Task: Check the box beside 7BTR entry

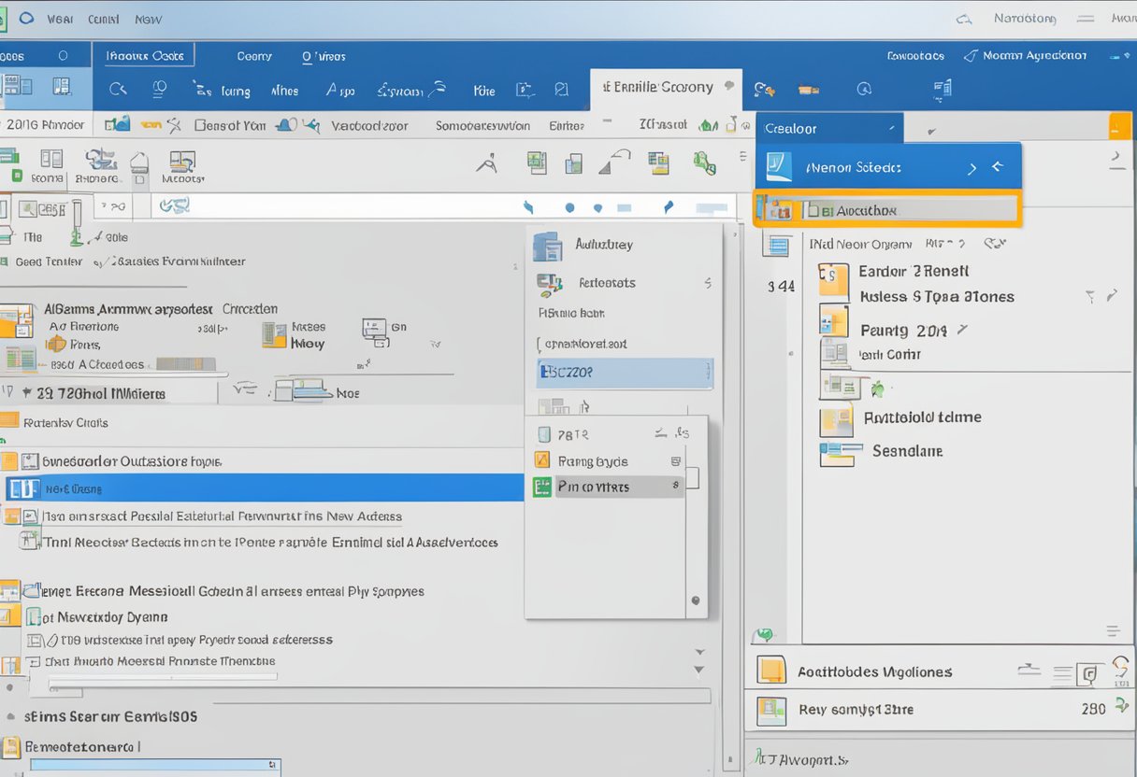Action: coord(544,434)
